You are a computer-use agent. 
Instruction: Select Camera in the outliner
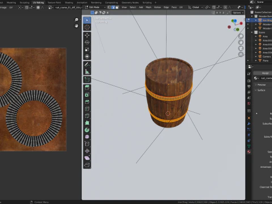pyautogui.click(x=266, y=57)
